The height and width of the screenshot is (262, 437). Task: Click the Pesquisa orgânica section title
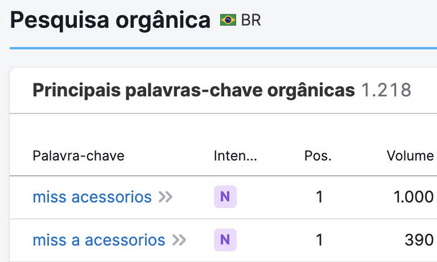tap(110, 20)
